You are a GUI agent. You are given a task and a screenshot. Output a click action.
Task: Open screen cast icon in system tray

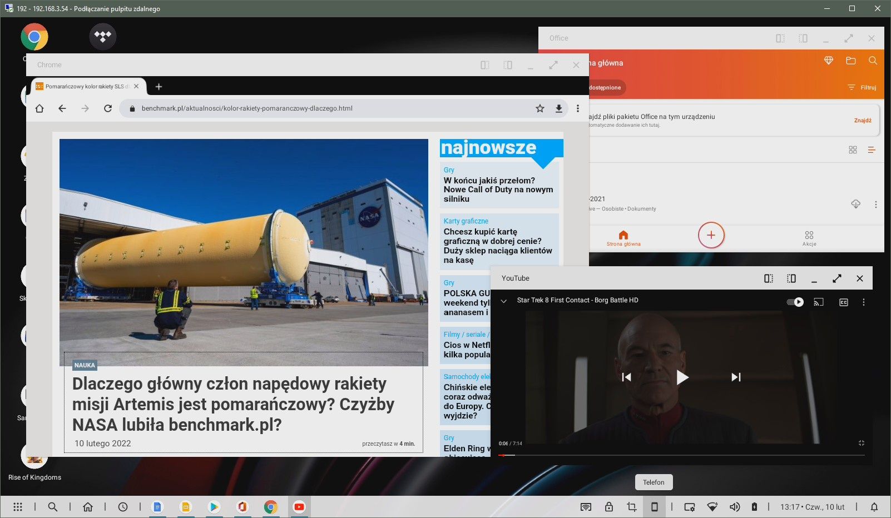point(586,507)
